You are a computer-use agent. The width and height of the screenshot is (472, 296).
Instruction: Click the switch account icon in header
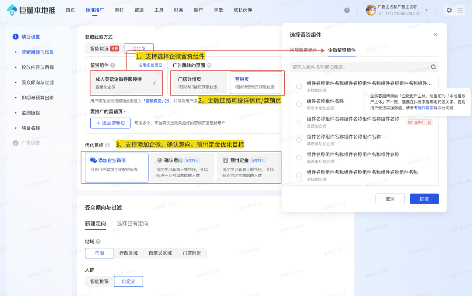tap(449, 10)
